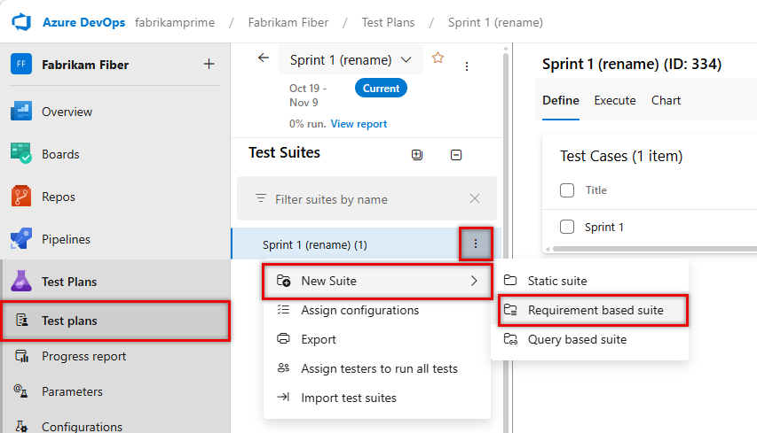Mark test plan as favorite with star
Image resolution: width=757 pixels, height=433 pixels.
click(438, 58)
